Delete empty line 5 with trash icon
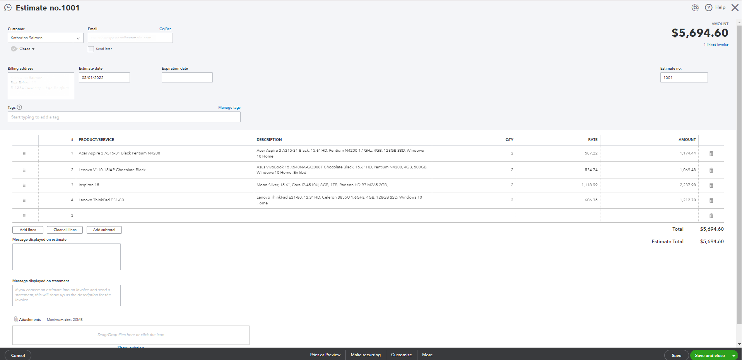 pyautogui.click(x=711, y=216)
